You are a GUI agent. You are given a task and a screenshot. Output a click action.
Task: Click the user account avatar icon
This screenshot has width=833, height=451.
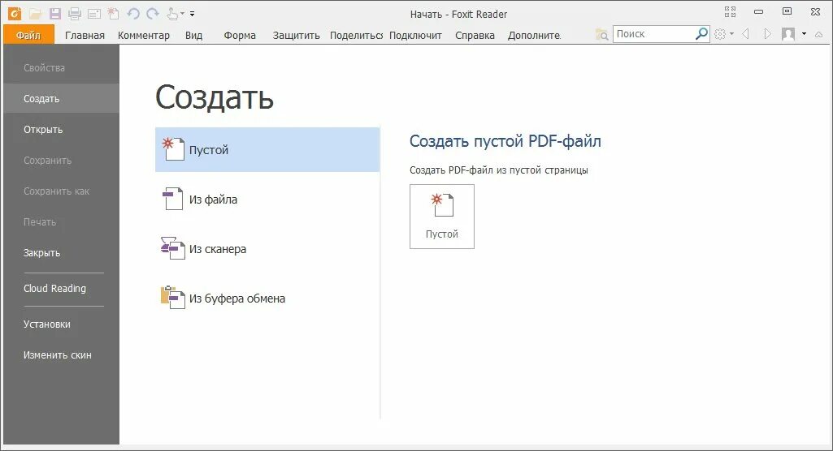click(788, 34)
